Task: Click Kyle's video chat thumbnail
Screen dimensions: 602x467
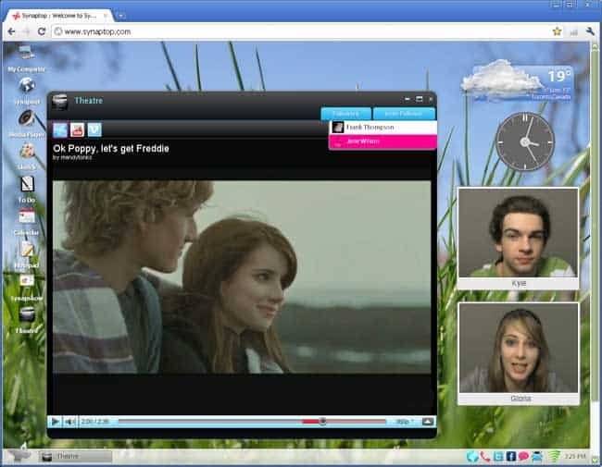Action: (518, 233)
